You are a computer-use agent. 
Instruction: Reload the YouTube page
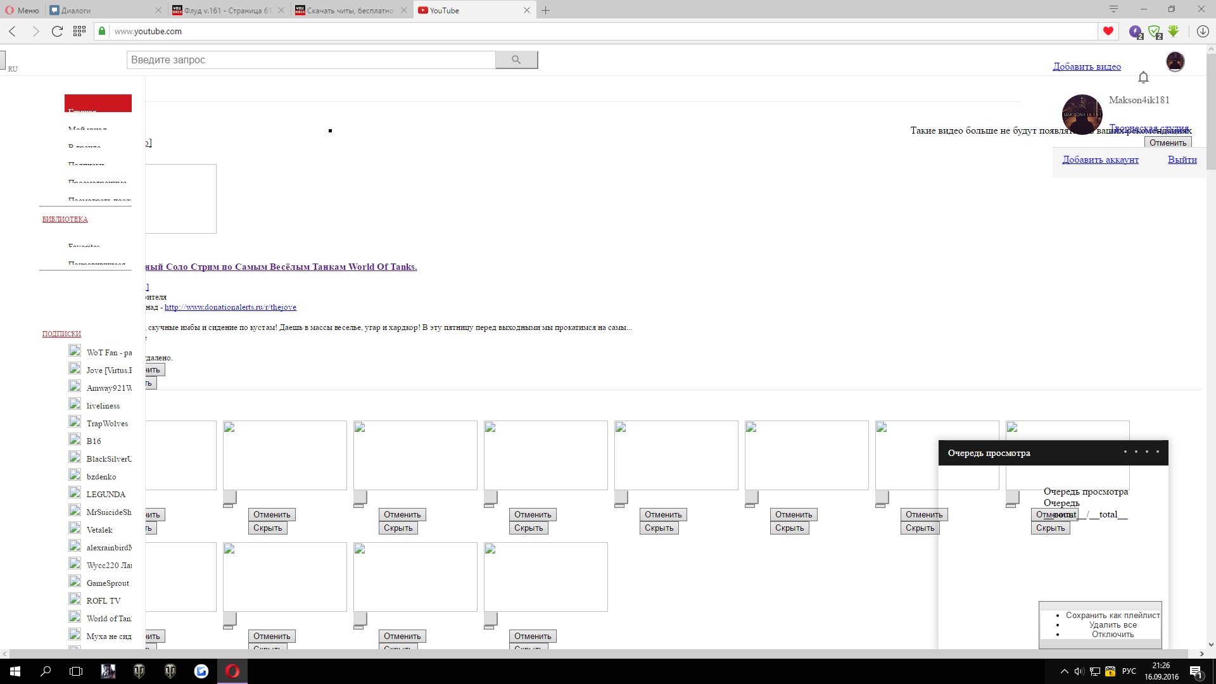(57, 31)
